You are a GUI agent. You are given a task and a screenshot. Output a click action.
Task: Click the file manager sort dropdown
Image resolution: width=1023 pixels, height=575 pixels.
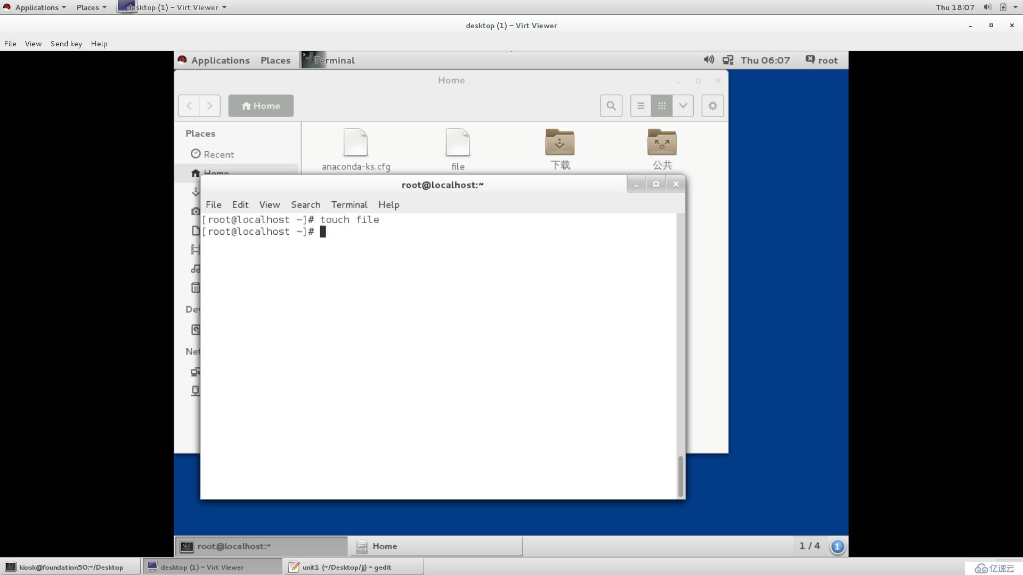682,105
